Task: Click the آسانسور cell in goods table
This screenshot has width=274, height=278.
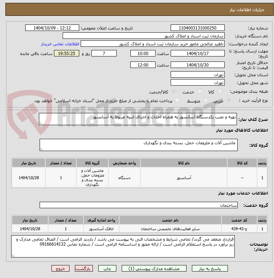Action: click(184, 178)
